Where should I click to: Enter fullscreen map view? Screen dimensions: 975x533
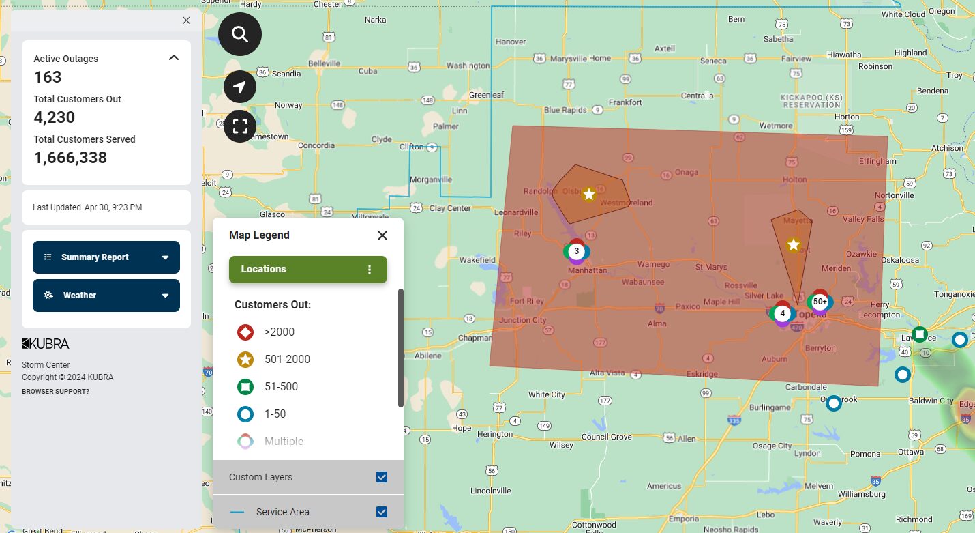[240, 126]
